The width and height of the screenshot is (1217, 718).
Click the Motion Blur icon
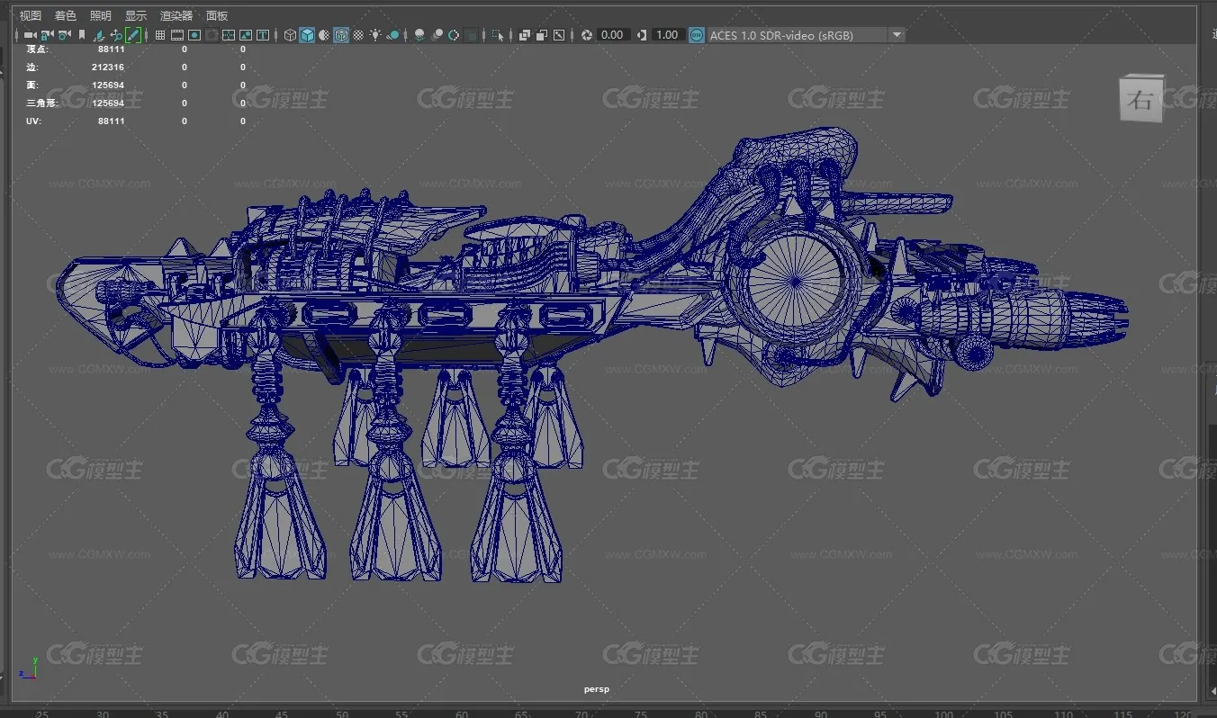(x=437, y=35)
